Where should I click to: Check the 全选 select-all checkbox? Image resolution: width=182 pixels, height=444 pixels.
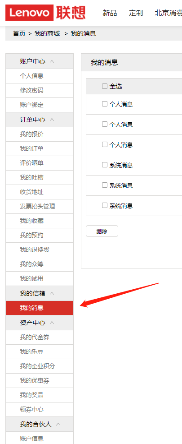pos(105,86)
